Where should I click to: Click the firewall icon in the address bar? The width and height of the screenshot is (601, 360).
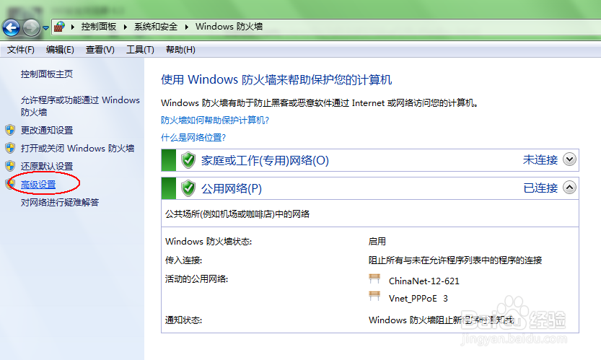click(x=59, y=27)
